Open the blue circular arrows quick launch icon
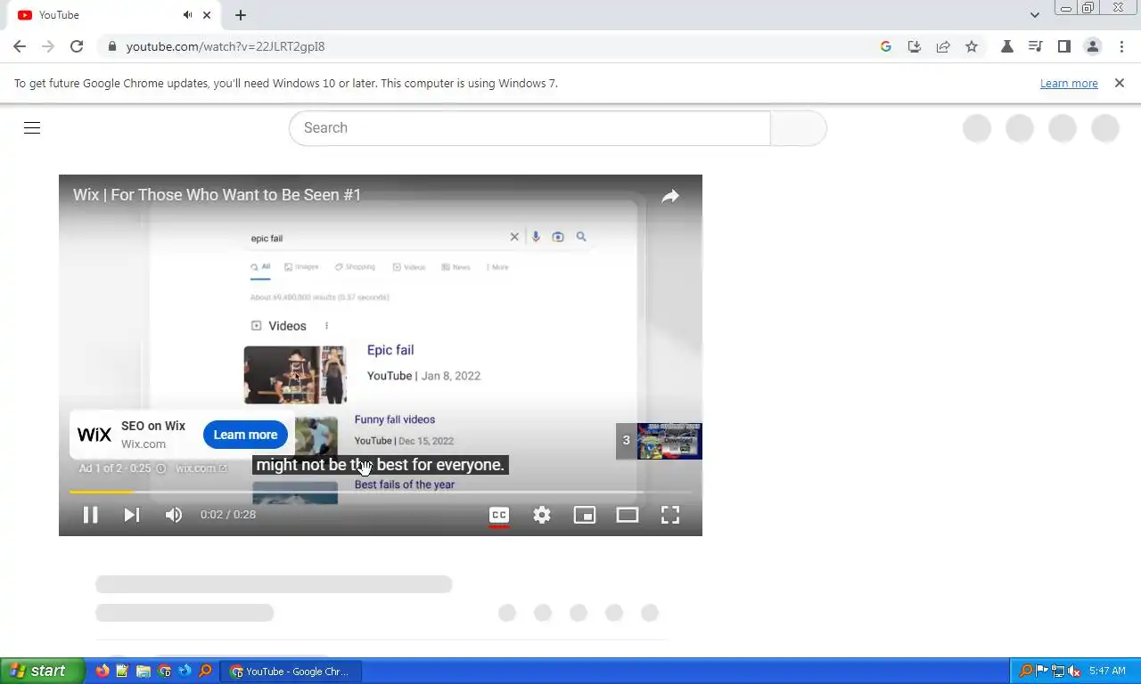 [185, 671]
